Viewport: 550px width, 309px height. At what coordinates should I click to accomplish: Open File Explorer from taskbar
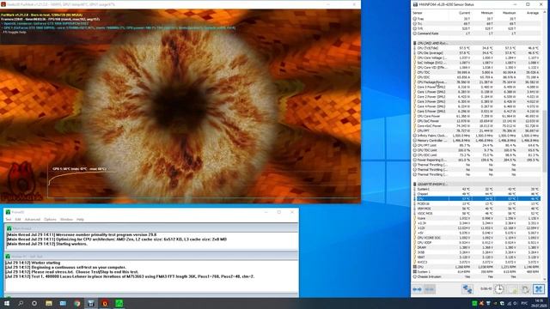[x=49, y=303]
